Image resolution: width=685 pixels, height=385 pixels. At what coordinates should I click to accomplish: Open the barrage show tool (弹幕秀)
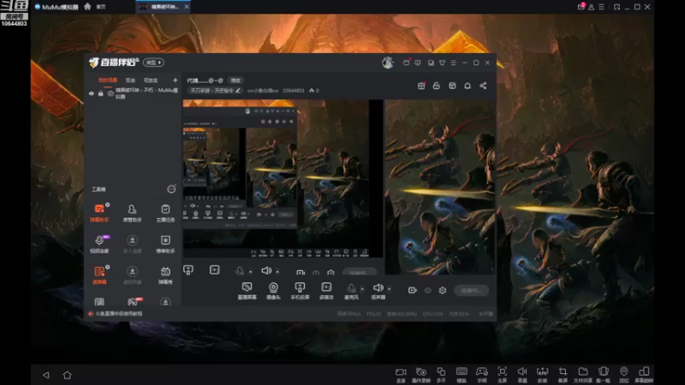tap(165, 275)
